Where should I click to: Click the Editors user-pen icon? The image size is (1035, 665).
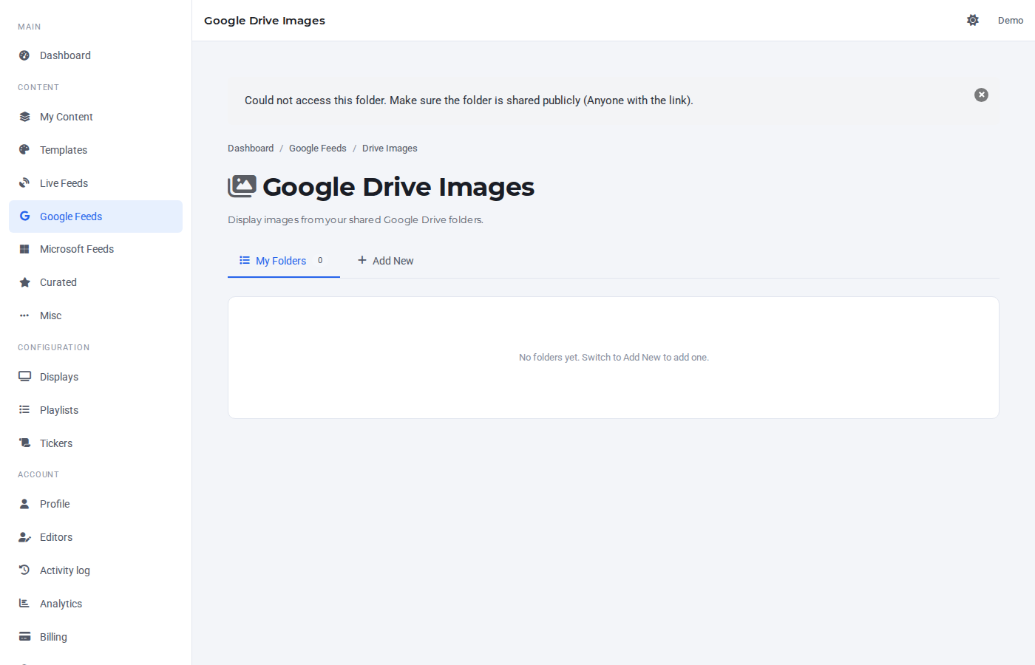pyautogui.click(x=24, y=537)
